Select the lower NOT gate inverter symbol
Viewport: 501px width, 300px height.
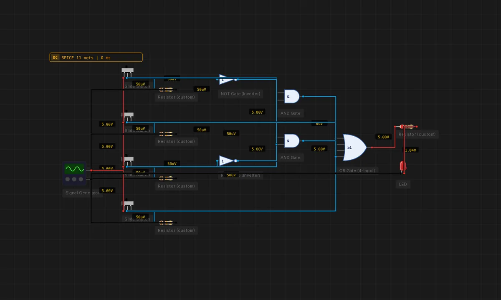coord(227,161)
